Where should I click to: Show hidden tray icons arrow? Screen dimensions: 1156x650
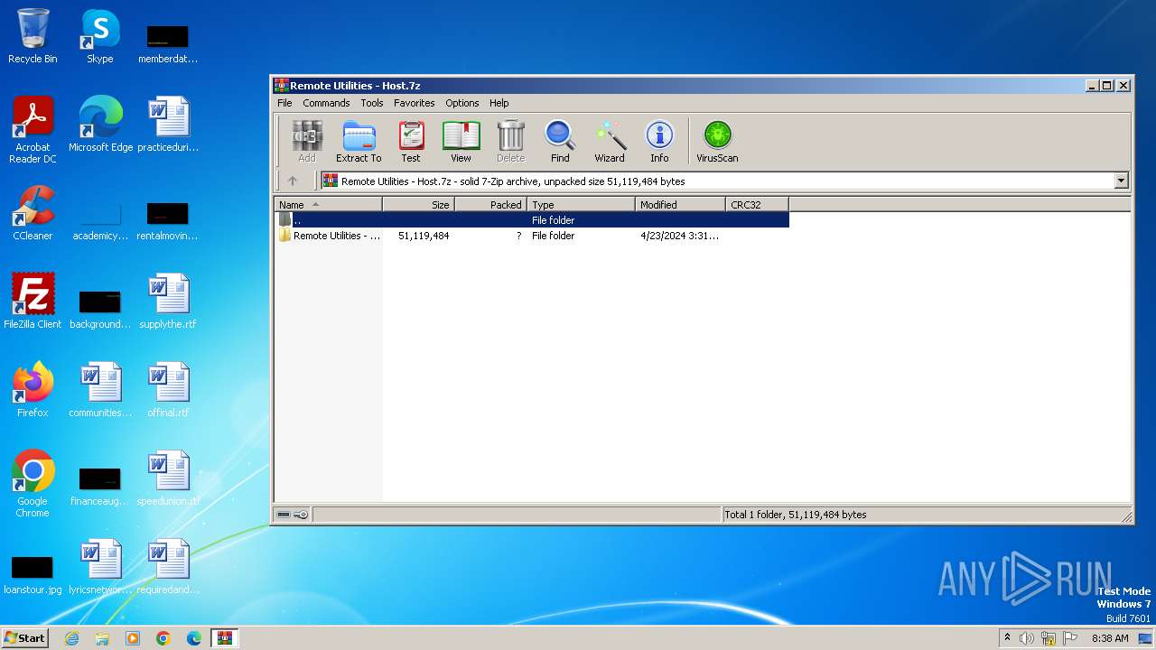1007,637
